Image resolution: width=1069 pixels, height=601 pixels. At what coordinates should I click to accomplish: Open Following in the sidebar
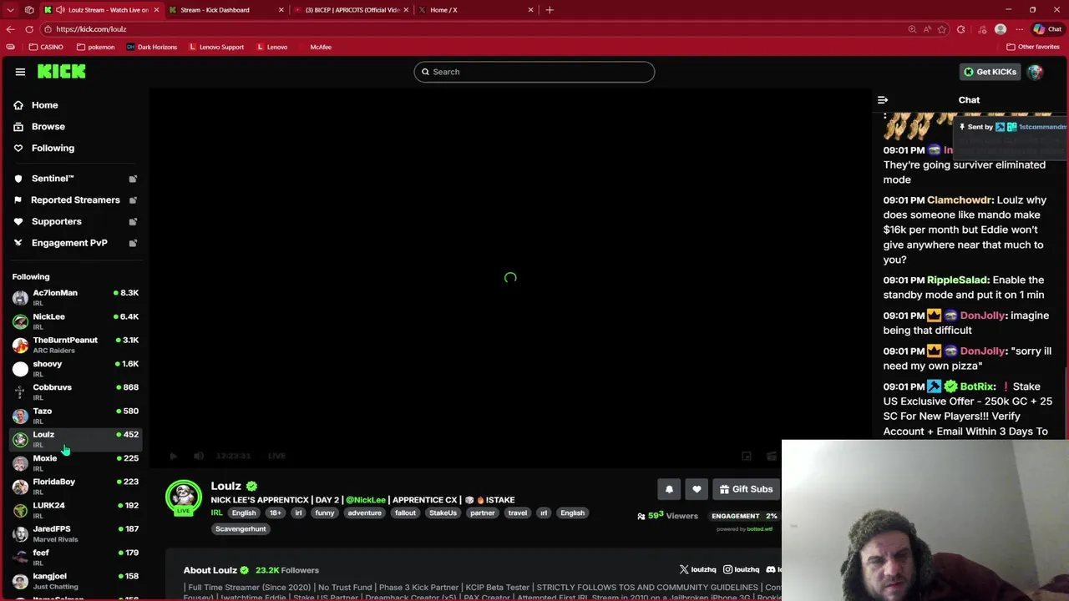click(x=53, y=148)
